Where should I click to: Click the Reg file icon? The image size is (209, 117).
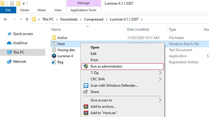tap(54, 62)
